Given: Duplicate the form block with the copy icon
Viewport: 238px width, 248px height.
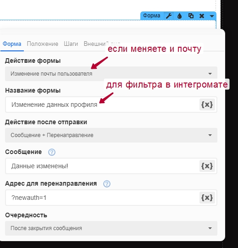Looking at the screenshot, I should (191, 16).
